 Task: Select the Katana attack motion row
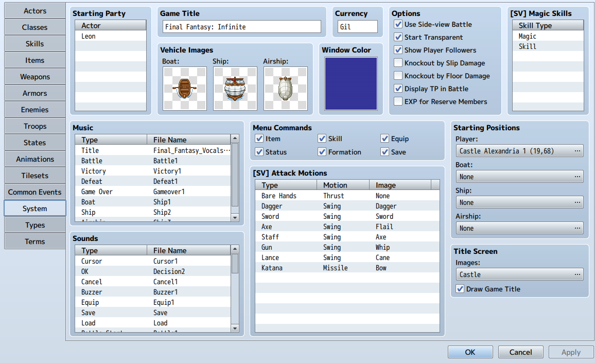[347, 268]
